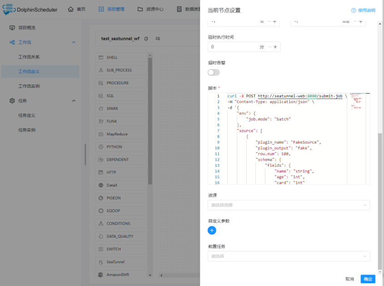Open the project management tab
This screenshot has width=384, height=286.
pyautogui.click(x=111, y=9)
